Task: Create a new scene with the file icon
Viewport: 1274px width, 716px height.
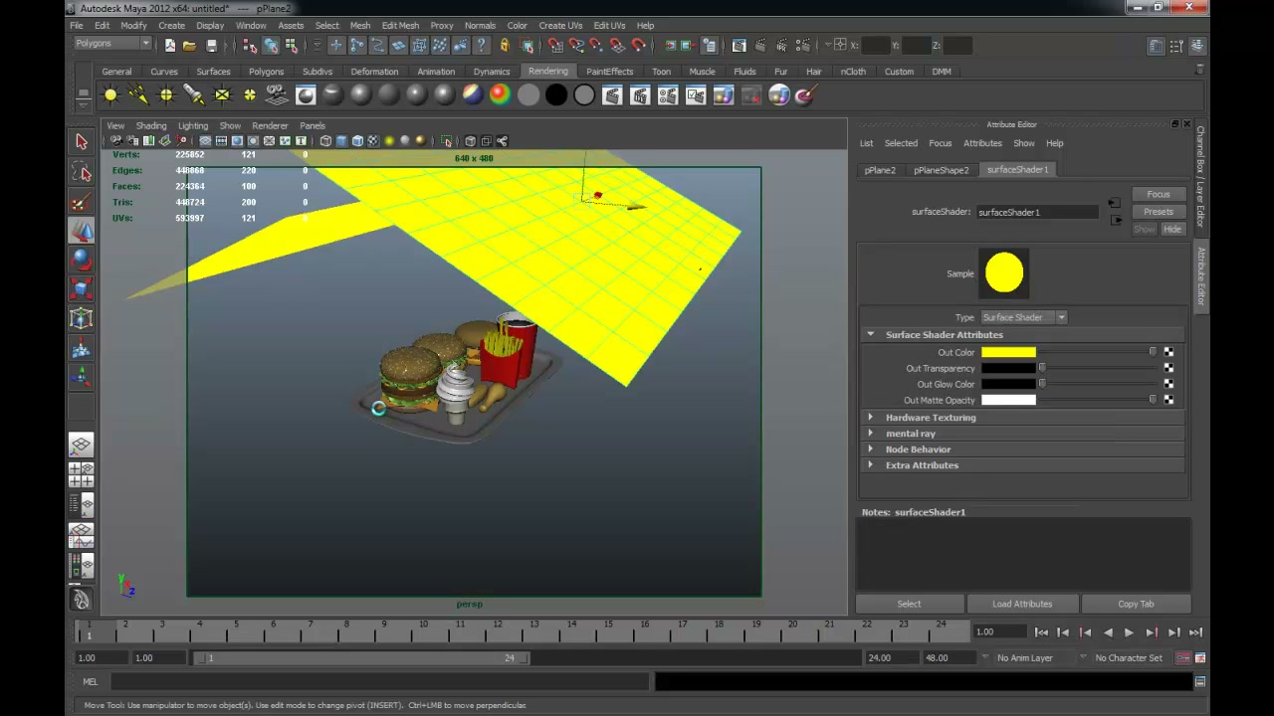Action: (169, 45)
